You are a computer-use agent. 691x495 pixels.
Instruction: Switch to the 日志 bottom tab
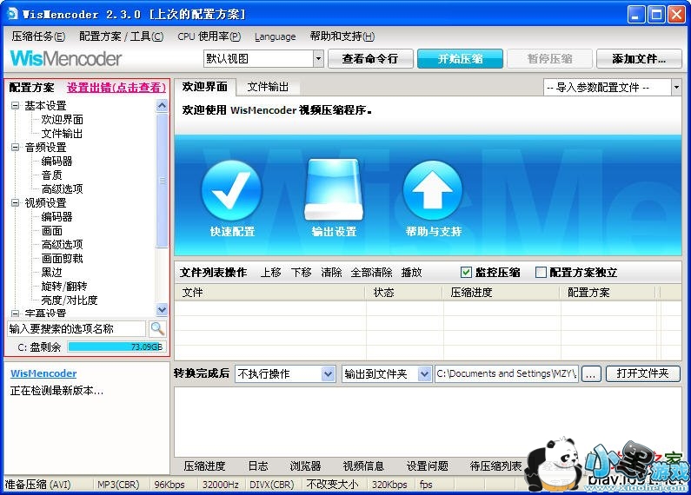tap(258, 466)
